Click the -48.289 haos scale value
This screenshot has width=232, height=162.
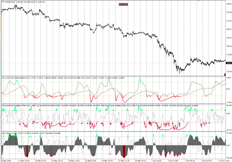229,158
